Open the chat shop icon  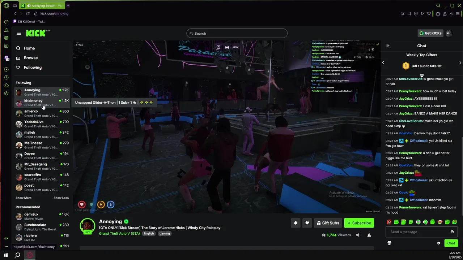pos(389,243)
